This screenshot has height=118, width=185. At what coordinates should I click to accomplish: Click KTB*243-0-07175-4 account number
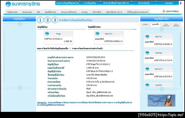163,77
